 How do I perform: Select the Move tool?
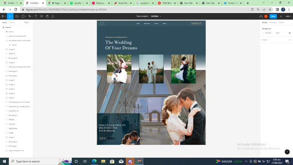pos(10,16)
